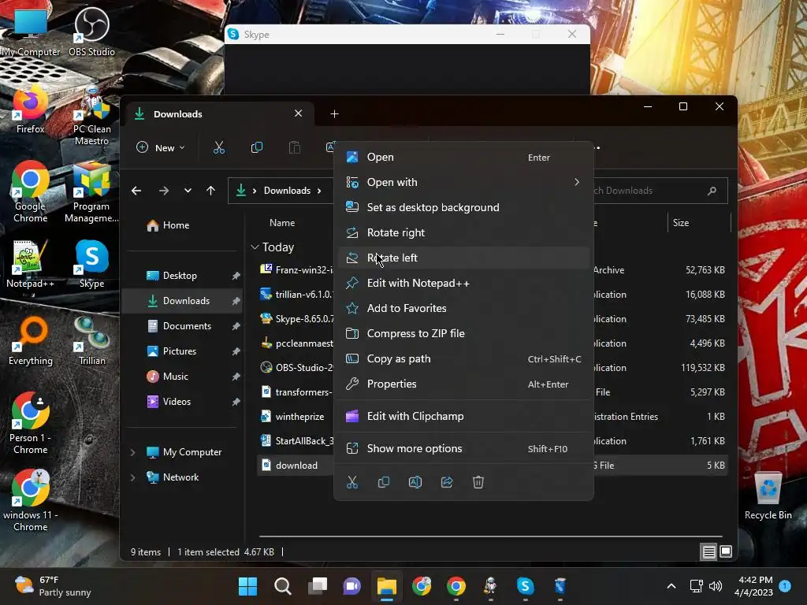Click the copy icon in context menu bottom row

pyautogui.click(x=384, y=482)
